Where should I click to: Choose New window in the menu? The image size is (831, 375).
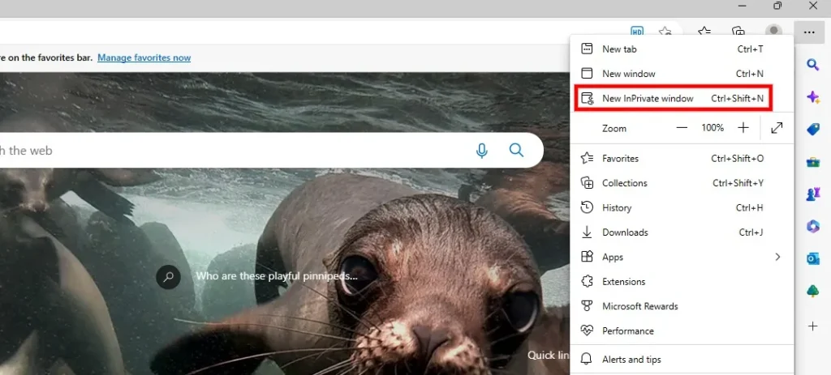click(682, 74)
